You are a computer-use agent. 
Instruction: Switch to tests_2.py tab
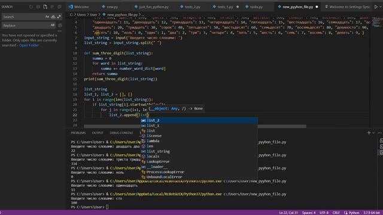click(x=193, y=7)
